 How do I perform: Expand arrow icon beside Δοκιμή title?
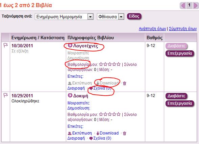70,95
